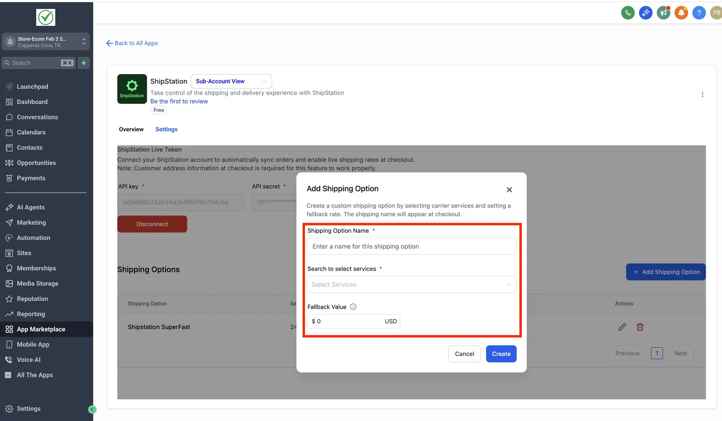Expand the Store-Ecom account switcher

point(46,42)
